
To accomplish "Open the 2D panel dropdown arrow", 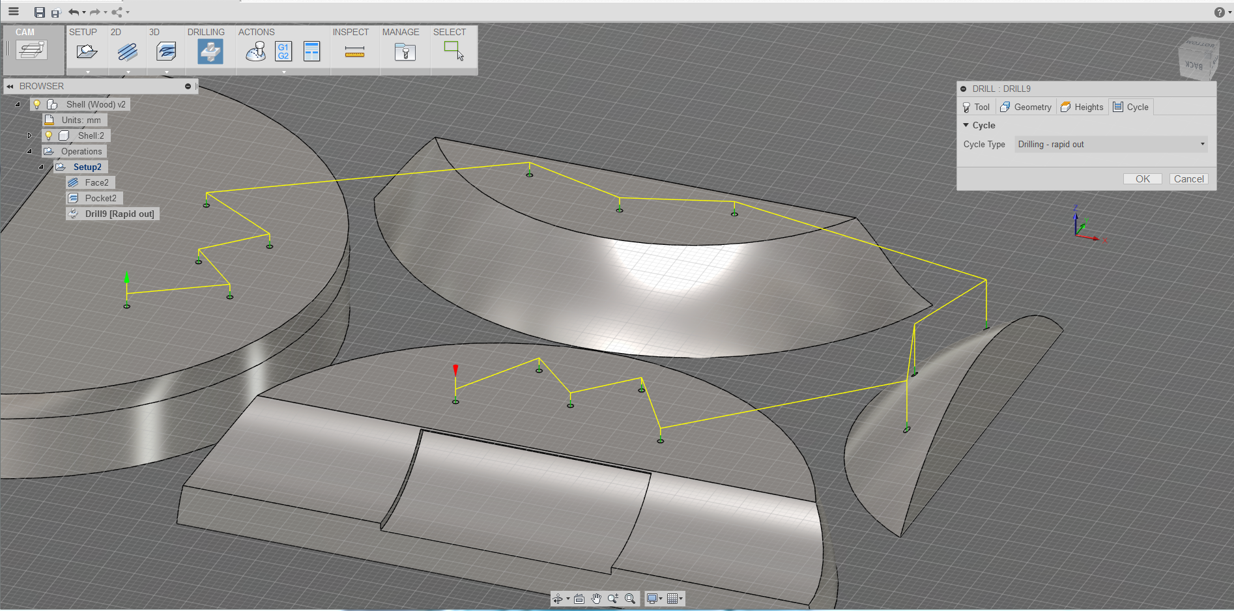I will click(128, 72).
